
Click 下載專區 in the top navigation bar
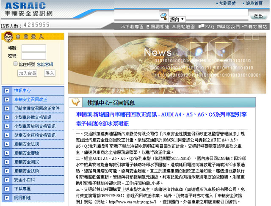pyautogui.click(x=132, y=27)
